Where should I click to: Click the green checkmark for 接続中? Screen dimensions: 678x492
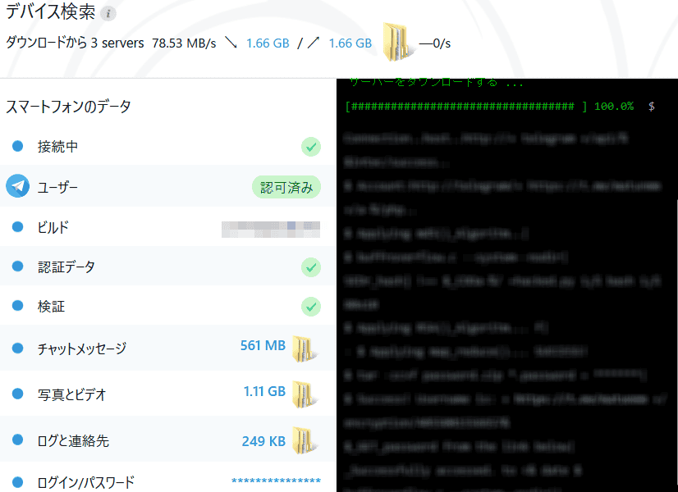point(311,147)
